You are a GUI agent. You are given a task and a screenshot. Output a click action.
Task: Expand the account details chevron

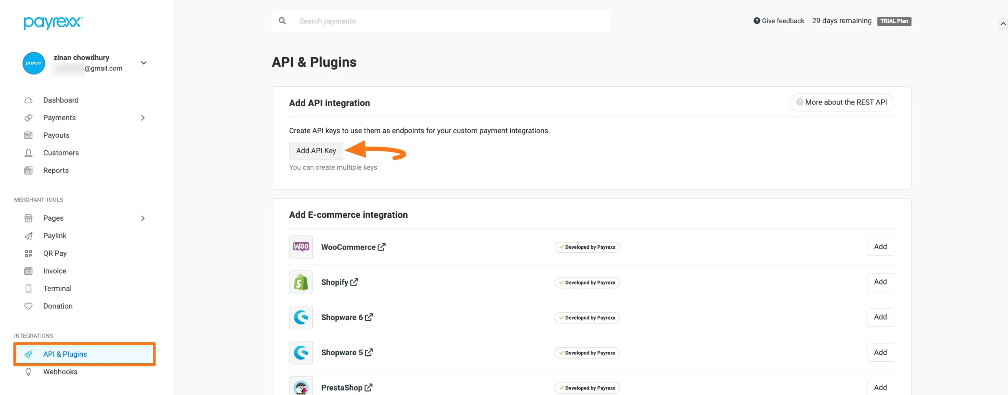click(143, 63)
